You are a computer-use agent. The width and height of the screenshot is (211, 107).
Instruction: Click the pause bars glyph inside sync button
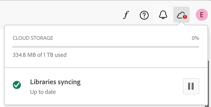pyautogui.click(x=191, y=86)
